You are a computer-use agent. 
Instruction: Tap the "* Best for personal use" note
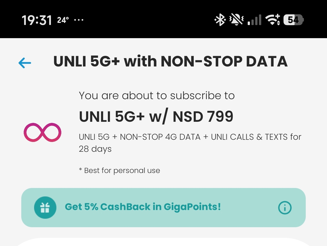click(x=119, y=171)
